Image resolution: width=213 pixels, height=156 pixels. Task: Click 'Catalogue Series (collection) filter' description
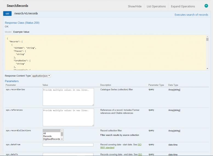click(x=117, y=89)
